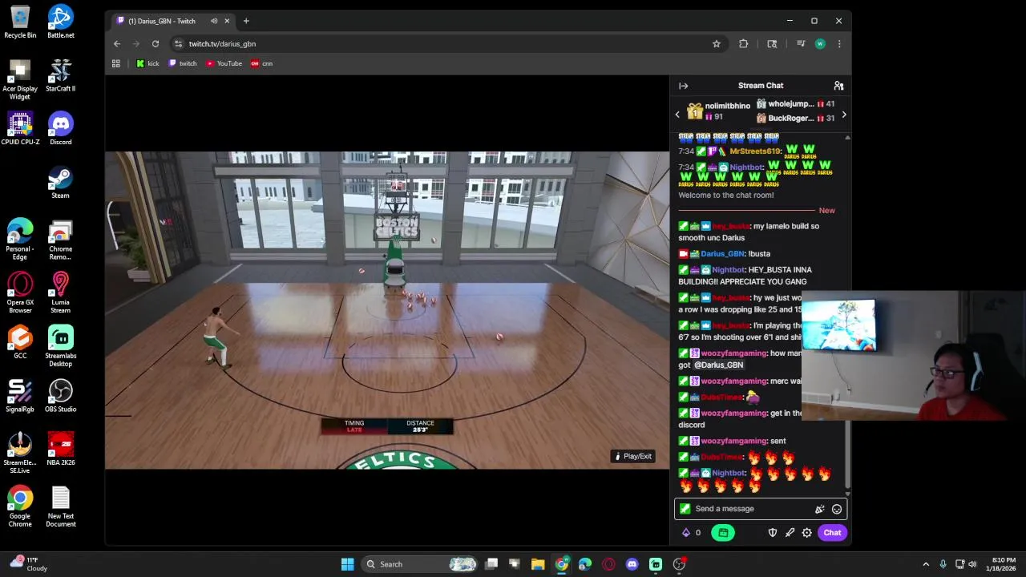Open the weather widget showing Cloudy
The width and height of the screenshot is (1026, 577).
click(28, 564)
